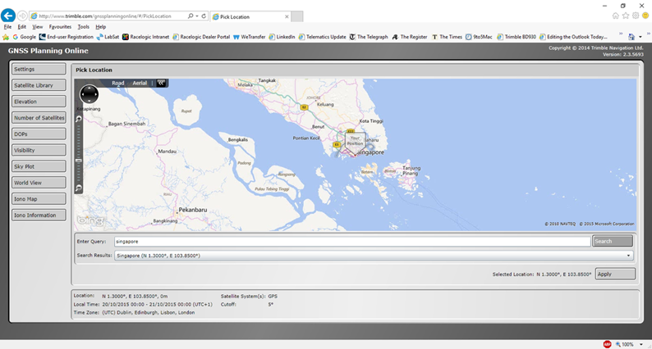
Task: Open the Trimble BD930 favourite
Action: [517, 37]
